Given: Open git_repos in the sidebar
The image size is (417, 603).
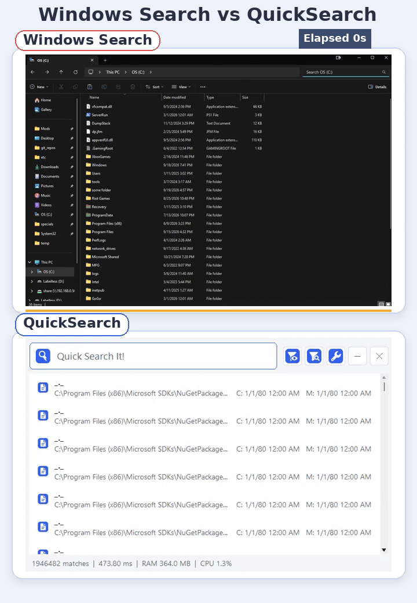Looking at the screenshot, I should point(45,148).
